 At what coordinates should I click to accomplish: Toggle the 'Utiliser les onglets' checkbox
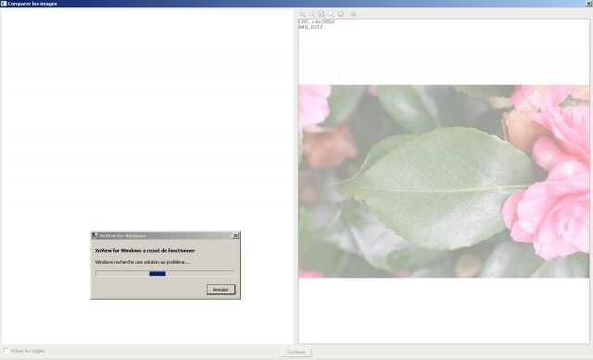(6, 351)
